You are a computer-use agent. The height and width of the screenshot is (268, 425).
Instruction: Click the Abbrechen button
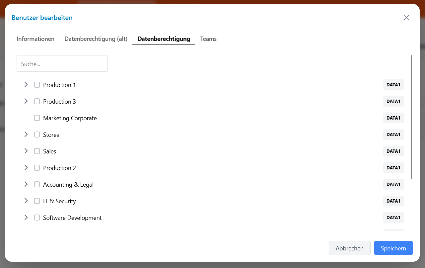click(x=349, y=248)
